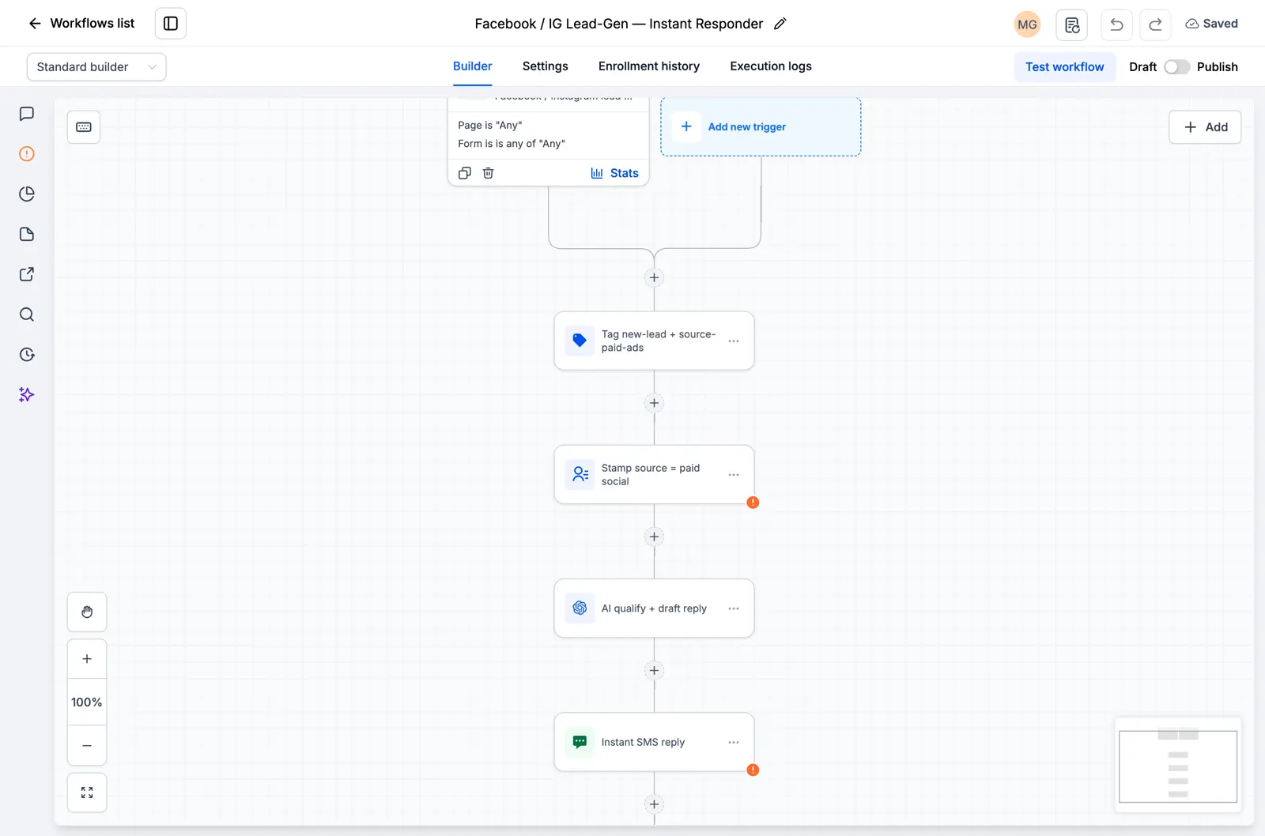This screenshot has height=836, width=1265.
Task: Open Execution logs tab
Action: pos(771,66)
